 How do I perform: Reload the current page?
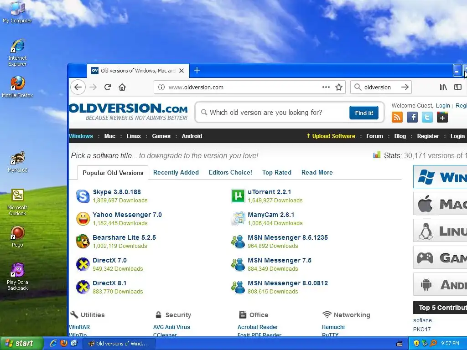pyautogui.click(x=108, y=87)
